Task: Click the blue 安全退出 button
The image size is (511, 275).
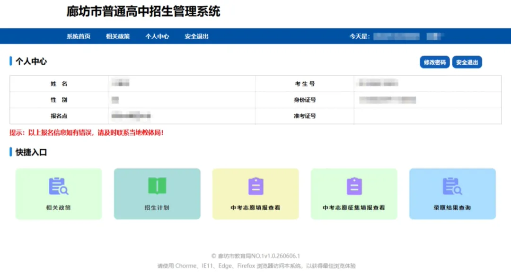Action: [x=467, y=62]
